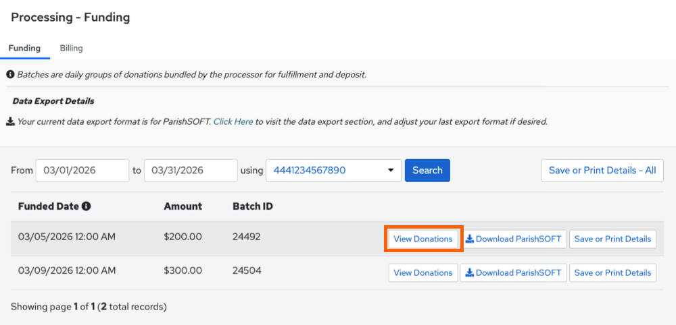Image resolution: width=676 pixels, height=325 pixels.
Task: Click the Processing - Funding heading
Action: tap(70, 18)
